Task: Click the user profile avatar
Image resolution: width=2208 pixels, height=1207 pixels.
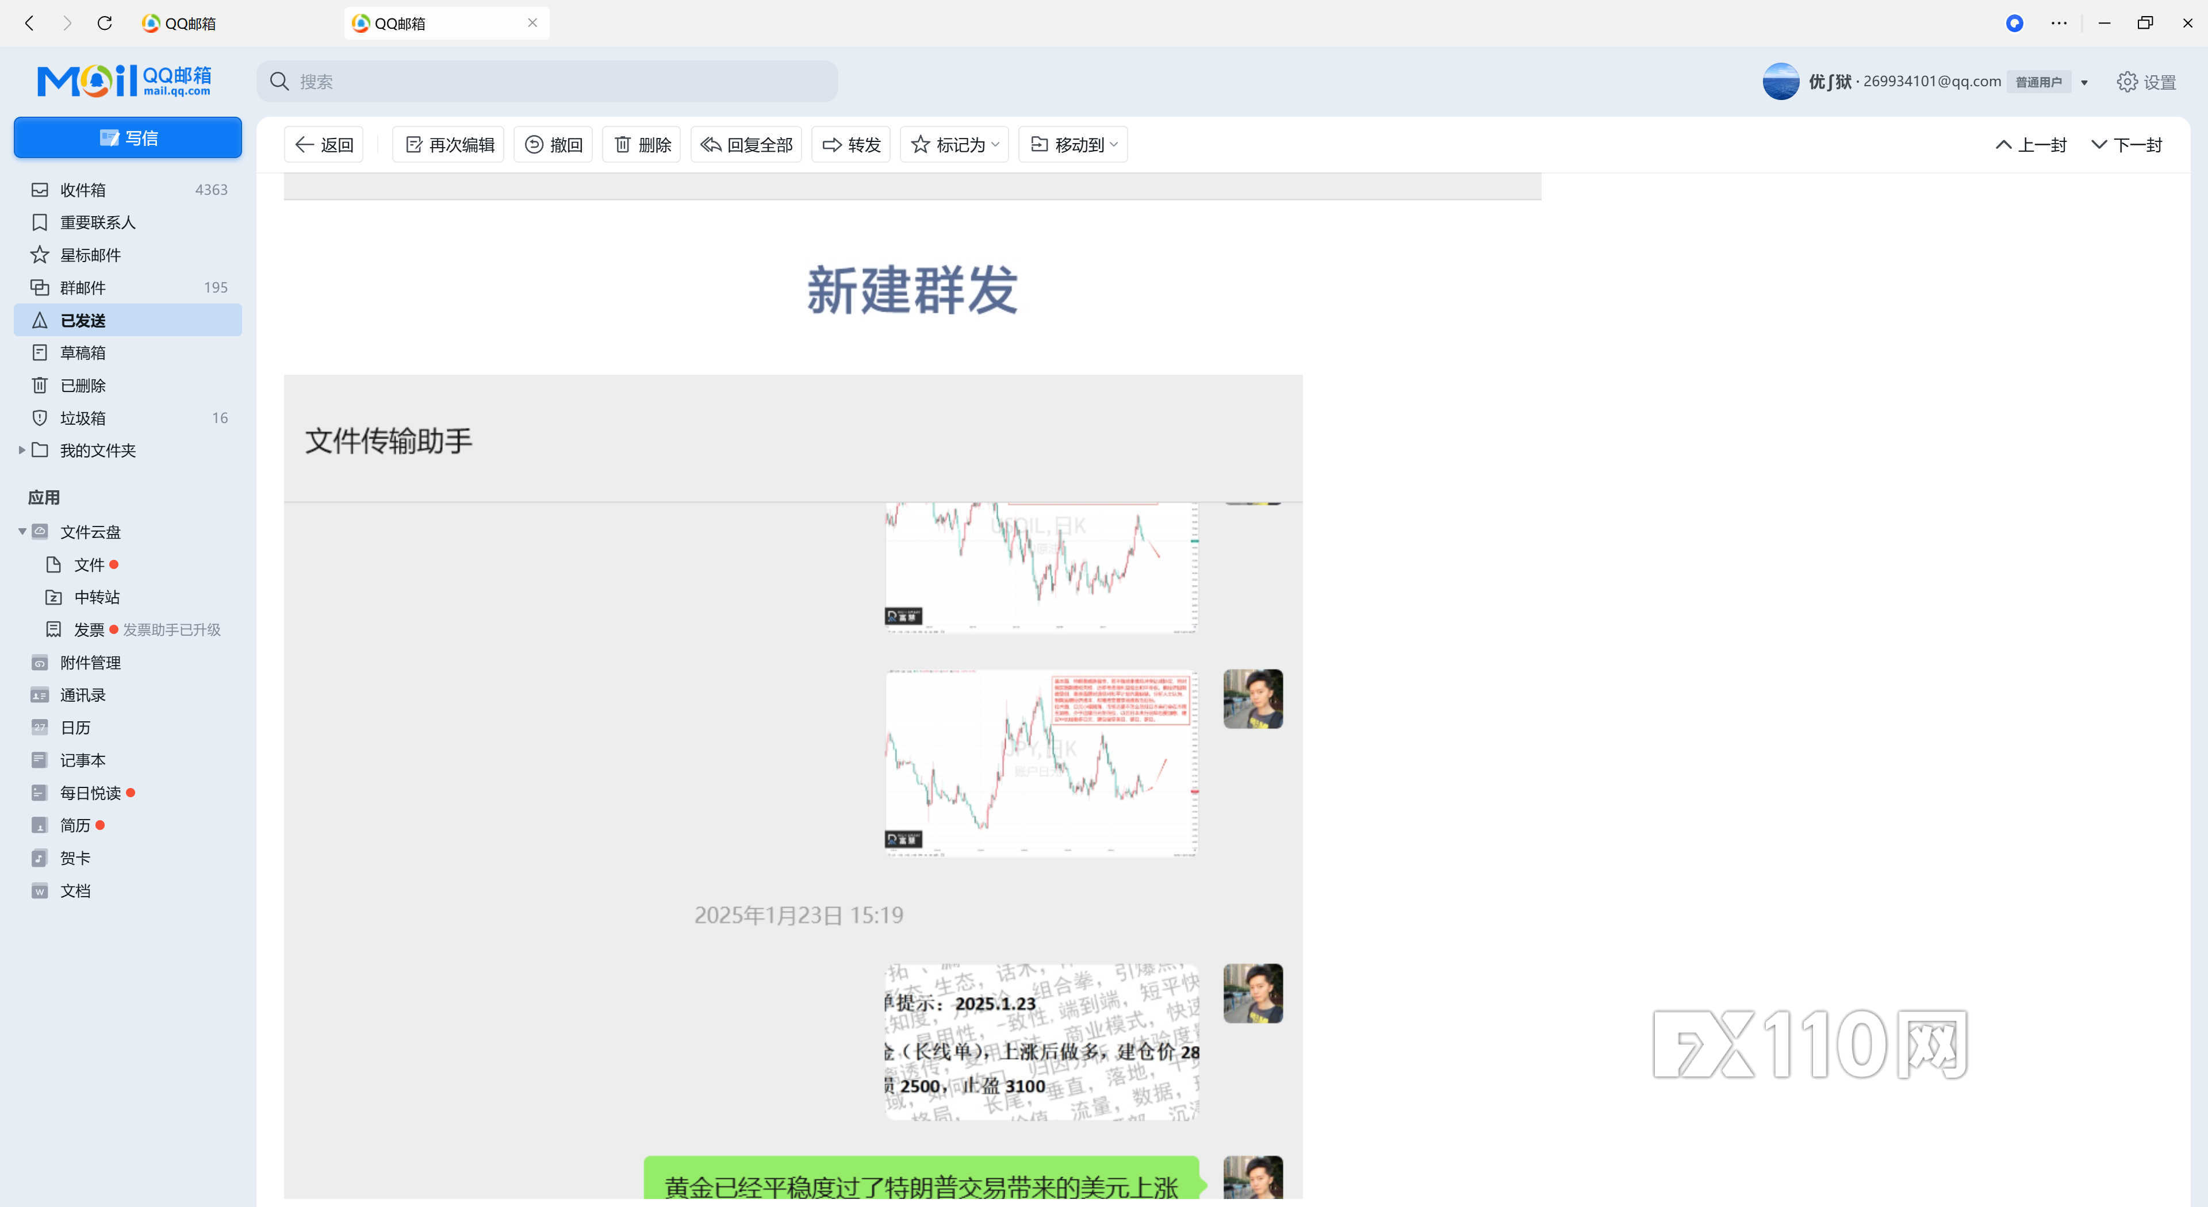Action: click(x=1780, y=82)
